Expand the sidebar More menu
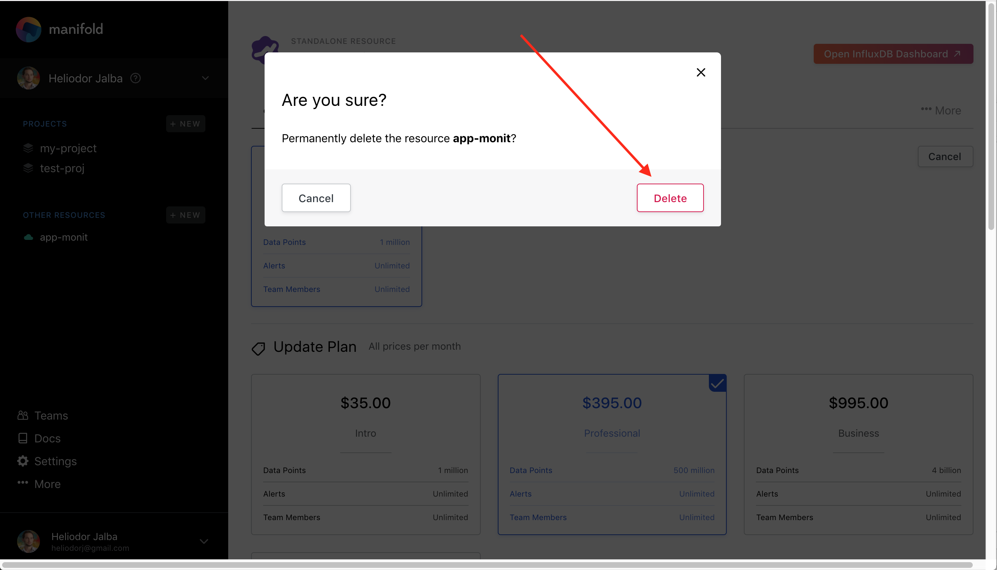Image resolution: width=997 pixels, height=570 pixels. [39, 484]
